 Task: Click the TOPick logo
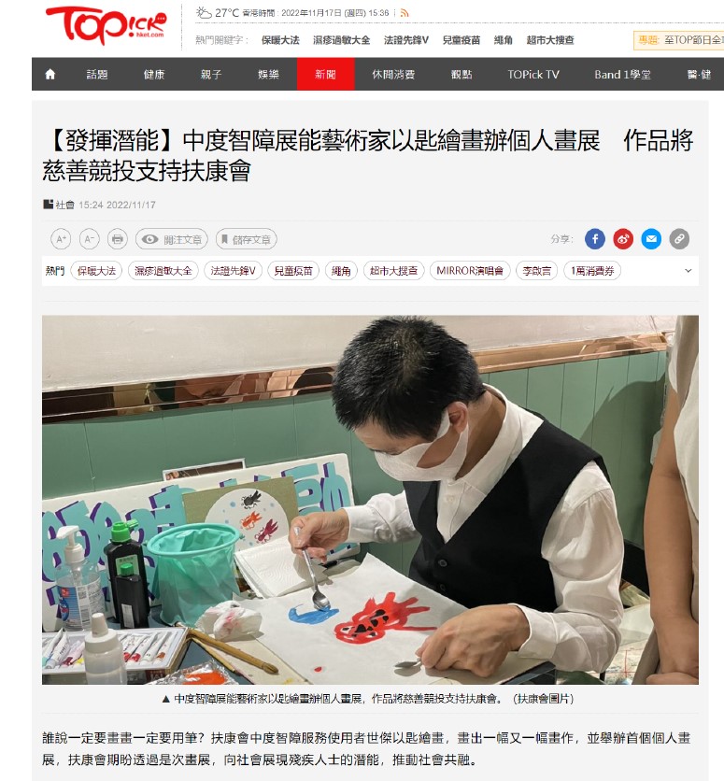106,25
